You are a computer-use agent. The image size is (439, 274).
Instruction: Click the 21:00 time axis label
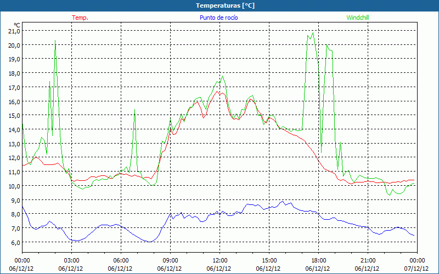[368, 261]
